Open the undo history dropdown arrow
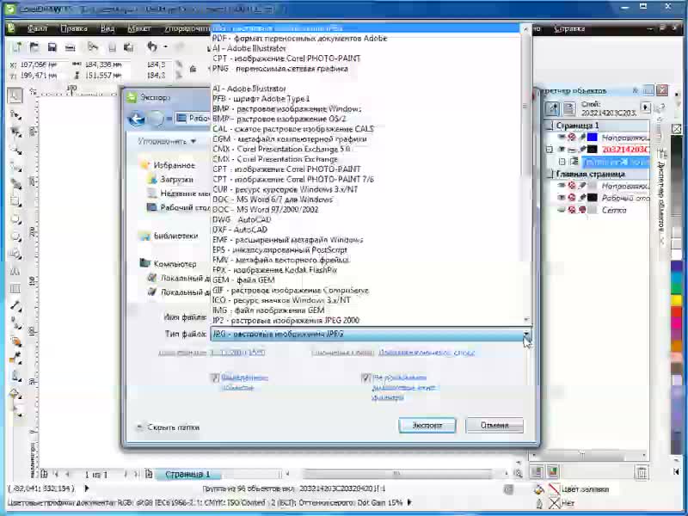 (x=165, y=46)
